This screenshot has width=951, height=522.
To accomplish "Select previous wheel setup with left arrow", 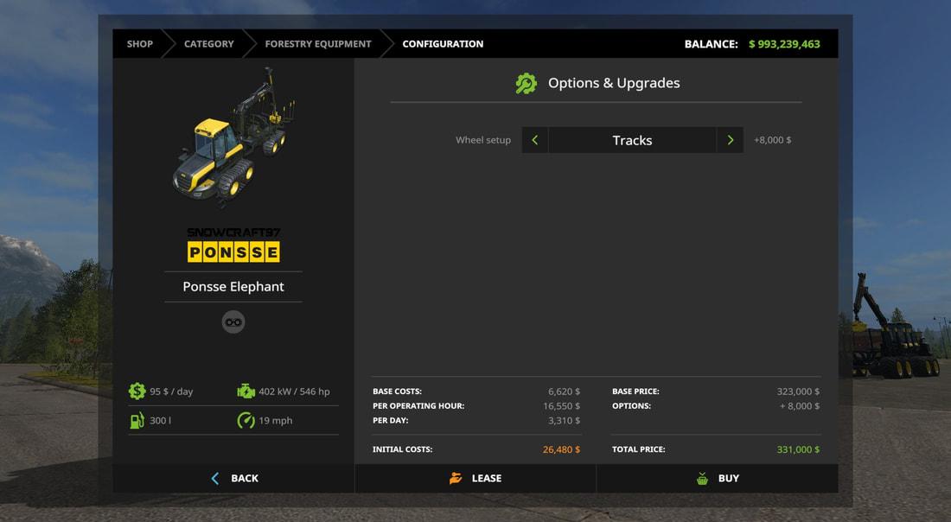I will (x=535, y=140).
